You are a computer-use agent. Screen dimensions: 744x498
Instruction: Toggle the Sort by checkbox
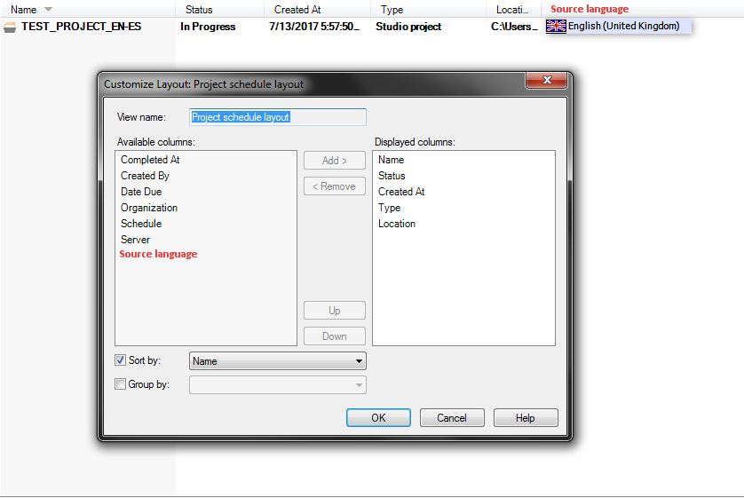(120, 360)
